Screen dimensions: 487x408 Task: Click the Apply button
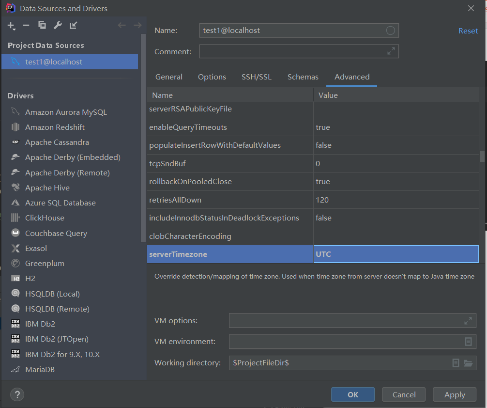455,394
